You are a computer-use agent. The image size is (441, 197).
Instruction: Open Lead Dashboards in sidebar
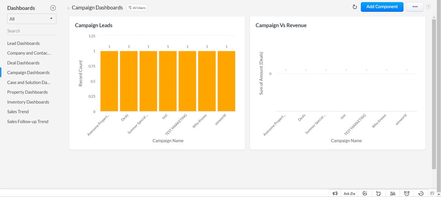point(23,43)
